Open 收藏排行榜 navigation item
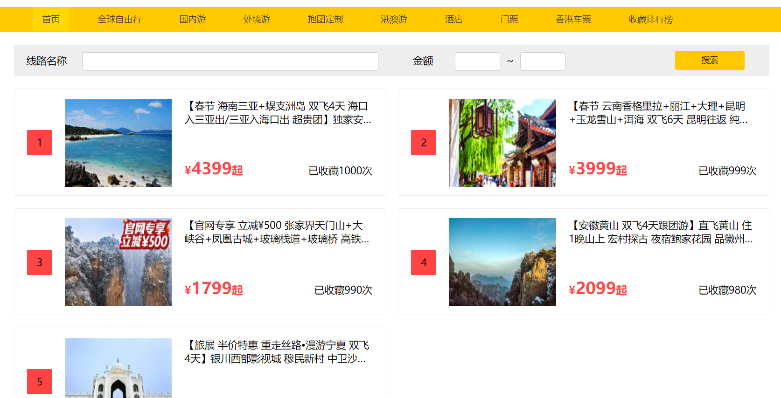The width and height of the screenshot is (781, 398). (651, 20)
